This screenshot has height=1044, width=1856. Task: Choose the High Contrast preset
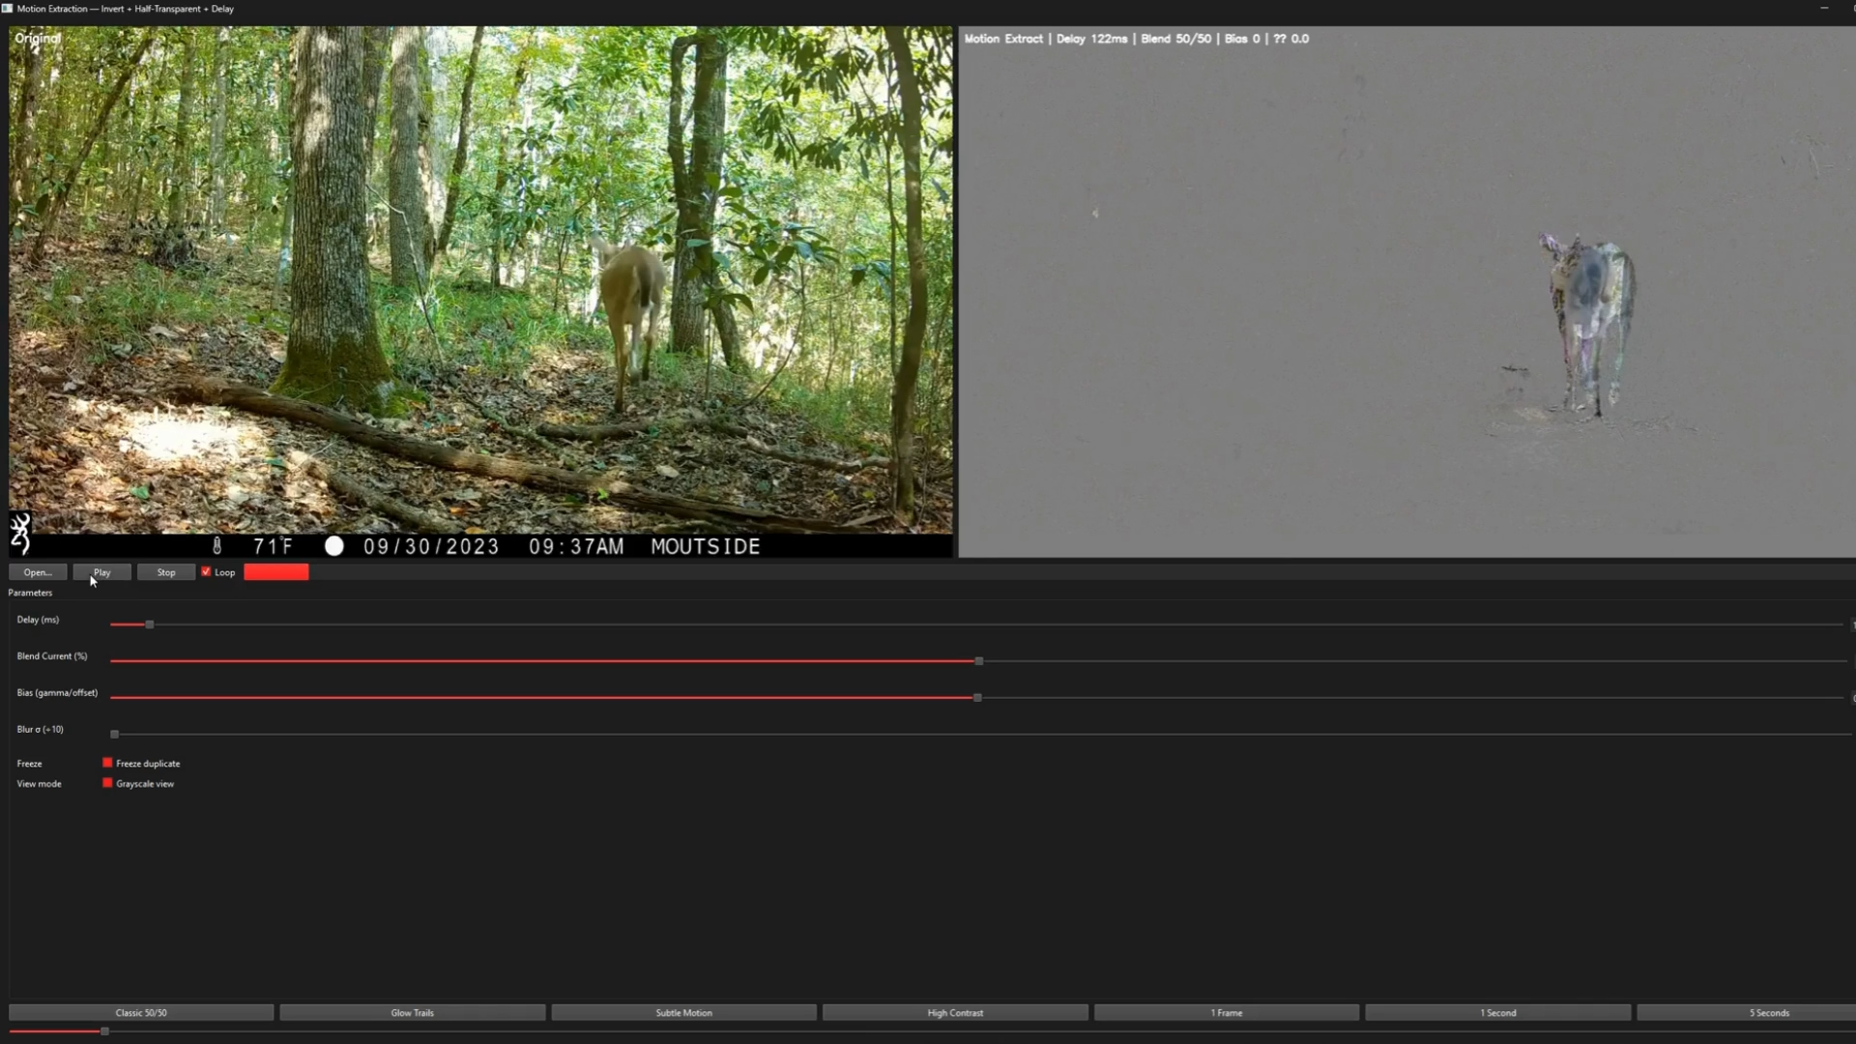(x=955, y=1013)
